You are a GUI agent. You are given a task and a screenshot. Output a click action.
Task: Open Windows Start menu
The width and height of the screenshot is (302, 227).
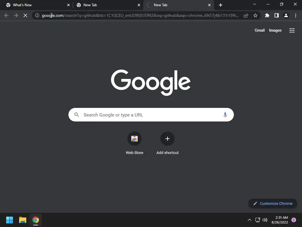tap(9, 220)
